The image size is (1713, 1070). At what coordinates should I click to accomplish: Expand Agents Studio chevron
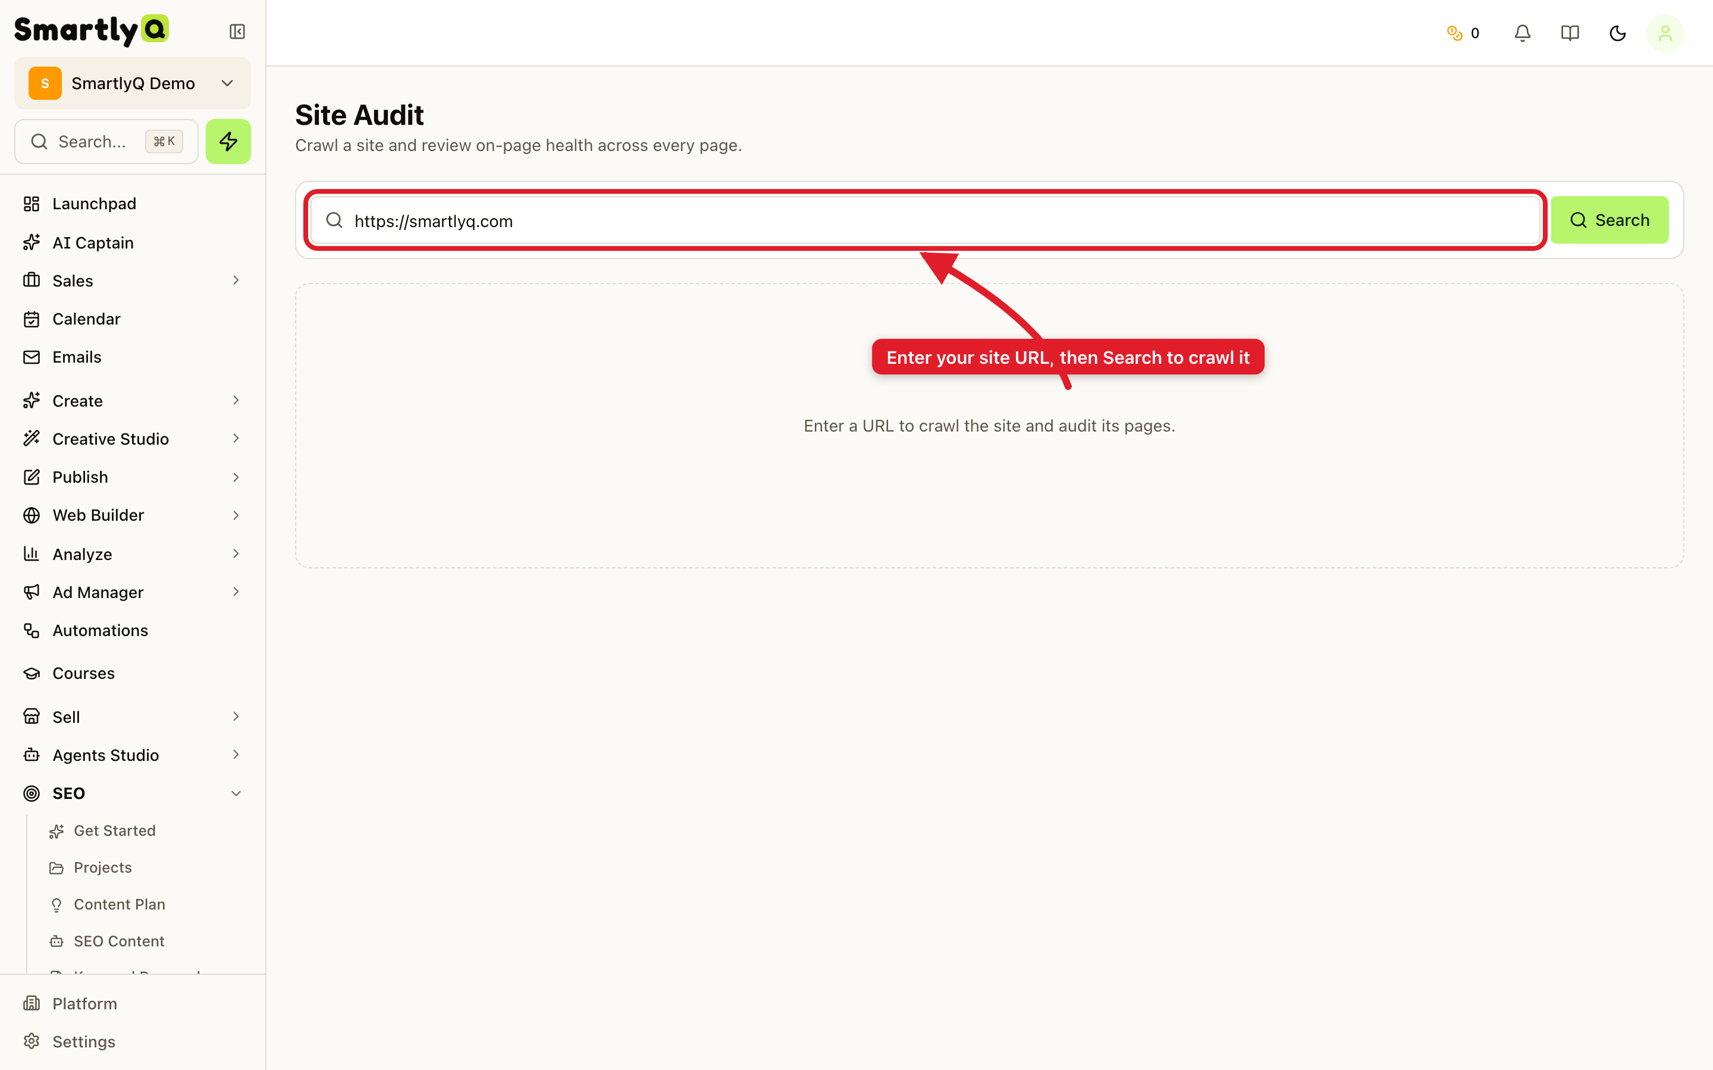click(x=236, y=755)
